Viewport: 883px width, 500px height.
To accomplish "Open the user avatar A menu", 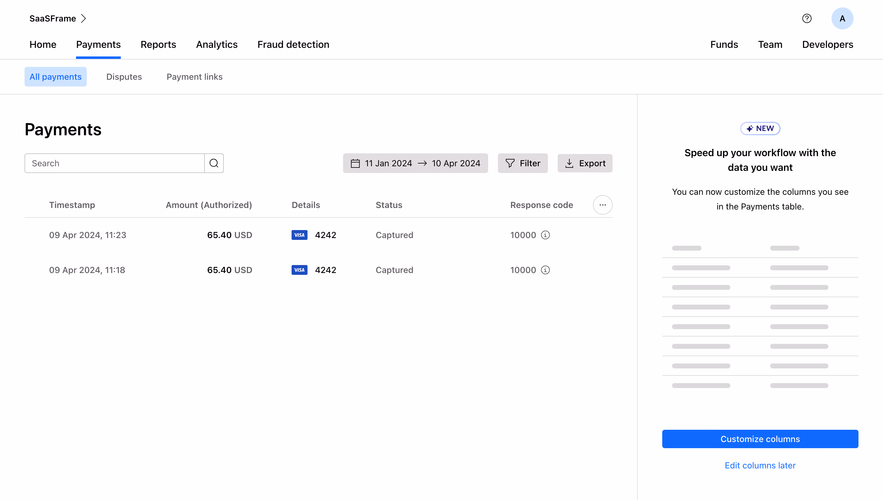I will coord(842,18).
